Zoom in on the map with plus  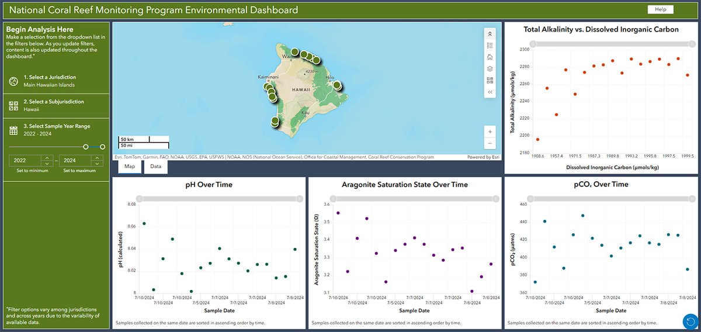click(490, 132)
